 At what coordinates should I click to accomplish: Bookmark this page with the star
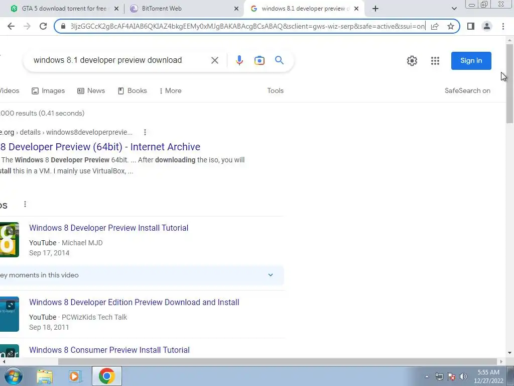pyautogui.click(x=451, y=26)
